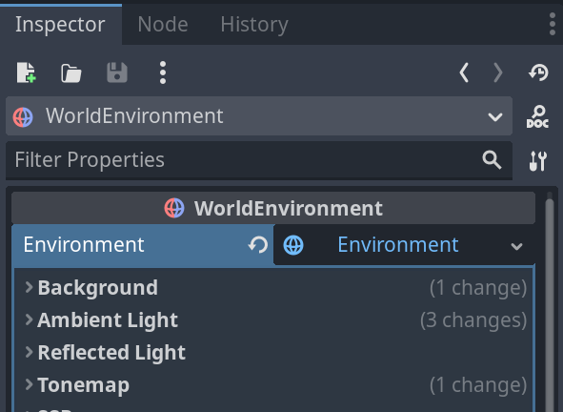This screenshot has width=563, height=412.
Task: Create a new resource with the file-plus icon
Action: [27, 72]
